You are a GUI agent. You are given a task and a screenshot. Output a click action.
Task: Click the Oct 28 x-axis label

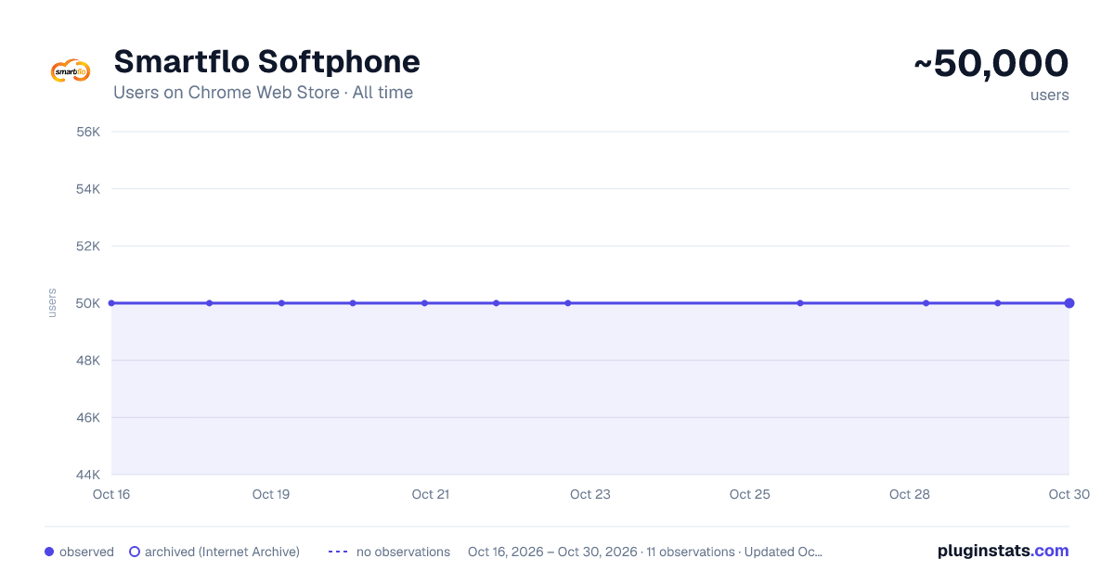910,494
